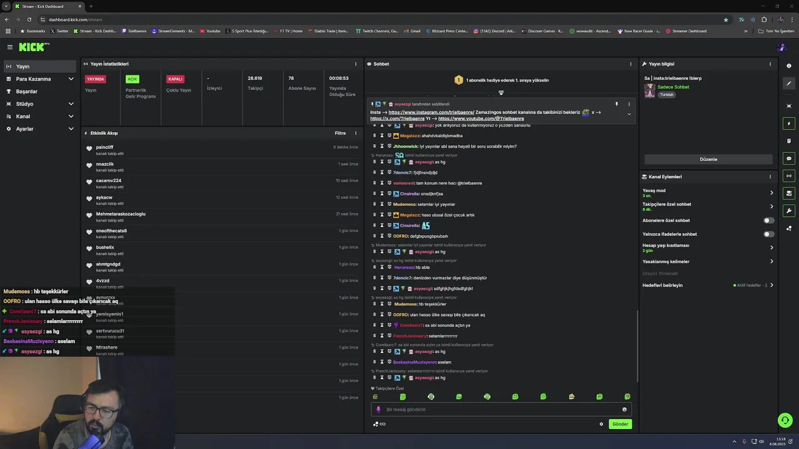Click the focus frame icon in right sidebar
799x449 pixels.
[789, 106]
